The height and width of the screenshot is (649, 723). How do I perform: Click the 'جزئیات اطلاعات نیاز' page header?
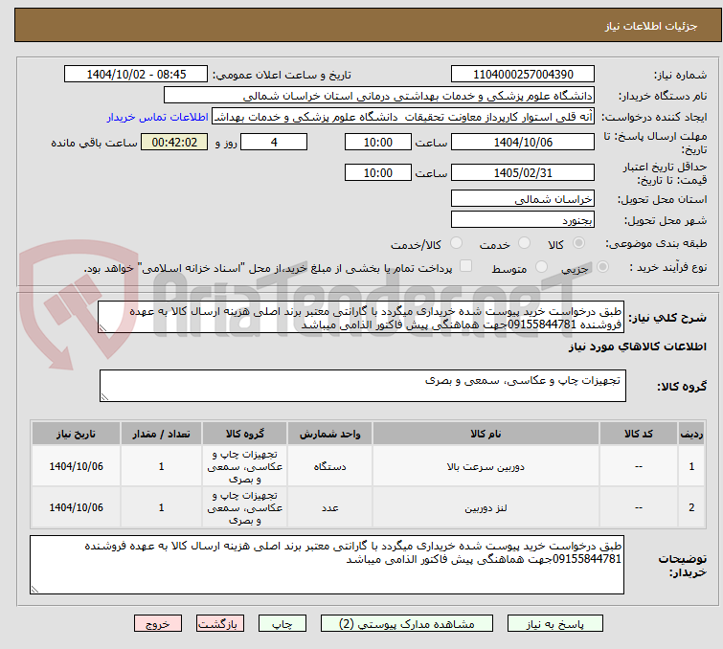[x=651, y=26]
